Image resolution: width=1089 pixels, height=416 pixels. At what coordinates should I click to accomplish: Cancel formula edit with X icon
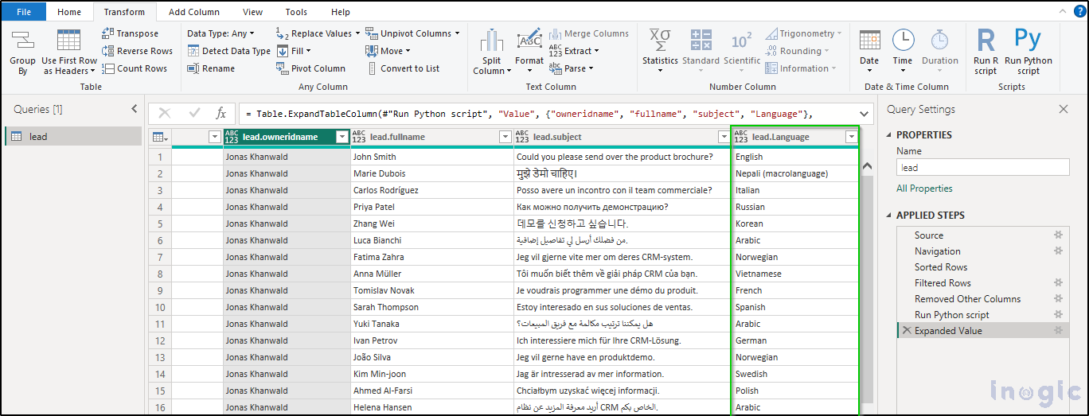click(x=165, y=114)
